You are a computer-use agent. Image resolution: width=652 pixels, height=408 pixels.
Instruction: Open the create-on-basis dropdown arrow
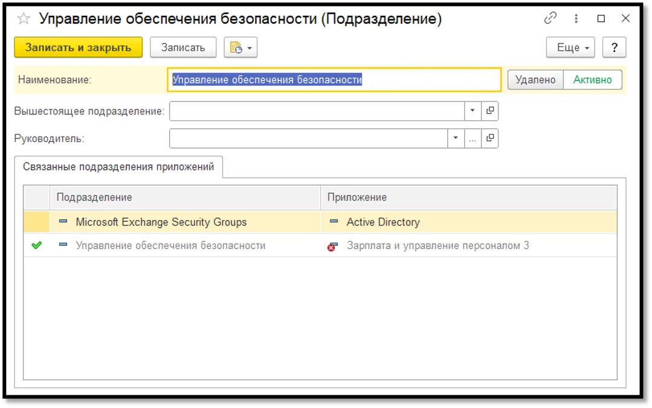coord(250,47)
